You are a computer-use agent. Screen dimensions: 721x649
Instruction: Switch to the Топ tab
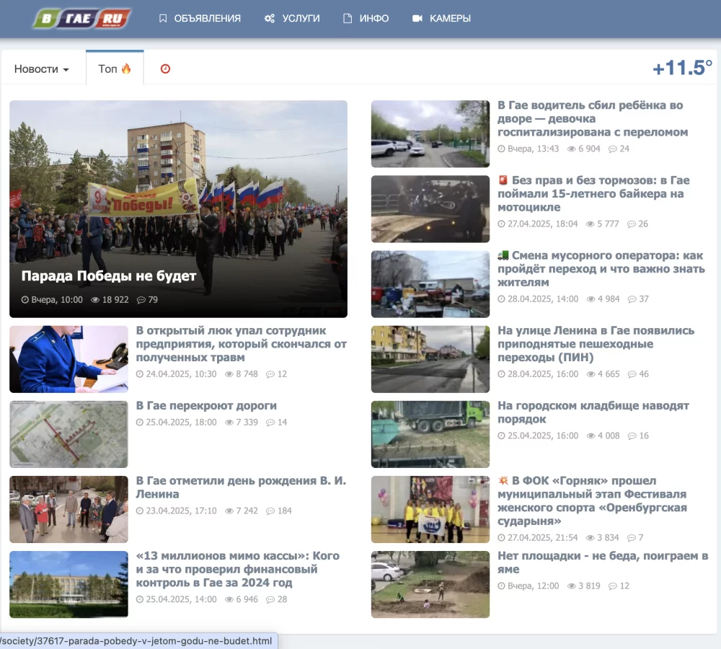click(115, 69)
